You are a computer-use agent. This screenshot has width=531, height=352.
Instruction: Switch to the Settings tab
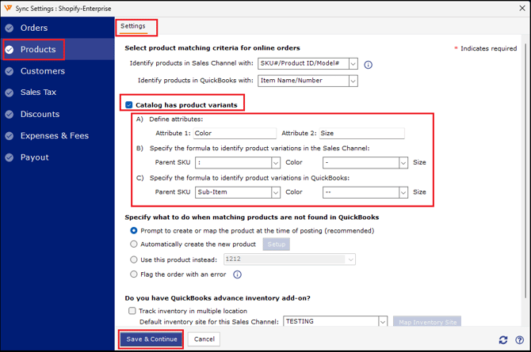(133, 26)
